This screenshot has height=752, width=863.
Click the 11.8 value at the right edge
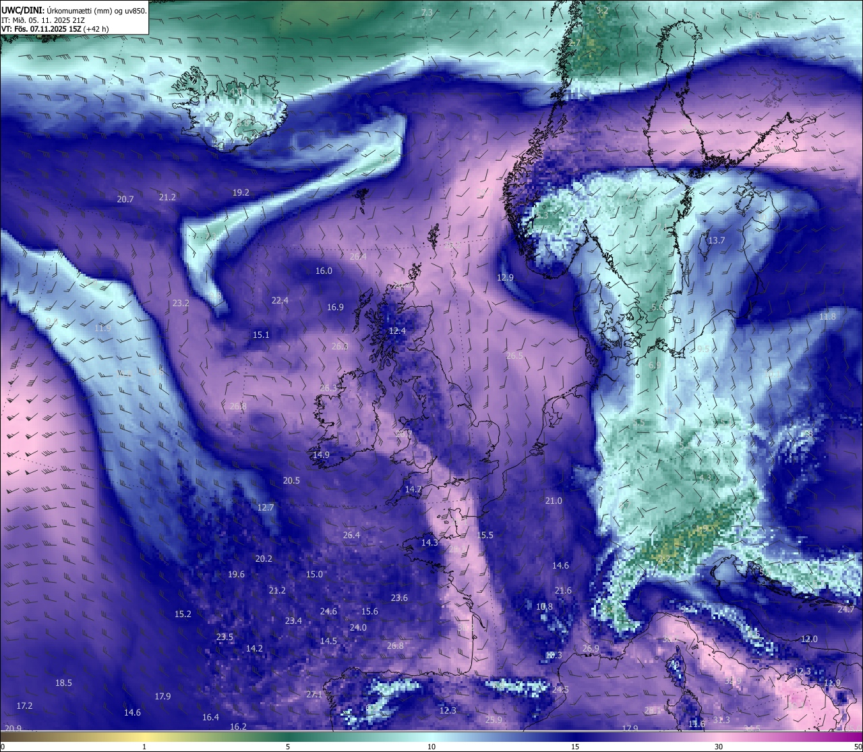[827, 316]
